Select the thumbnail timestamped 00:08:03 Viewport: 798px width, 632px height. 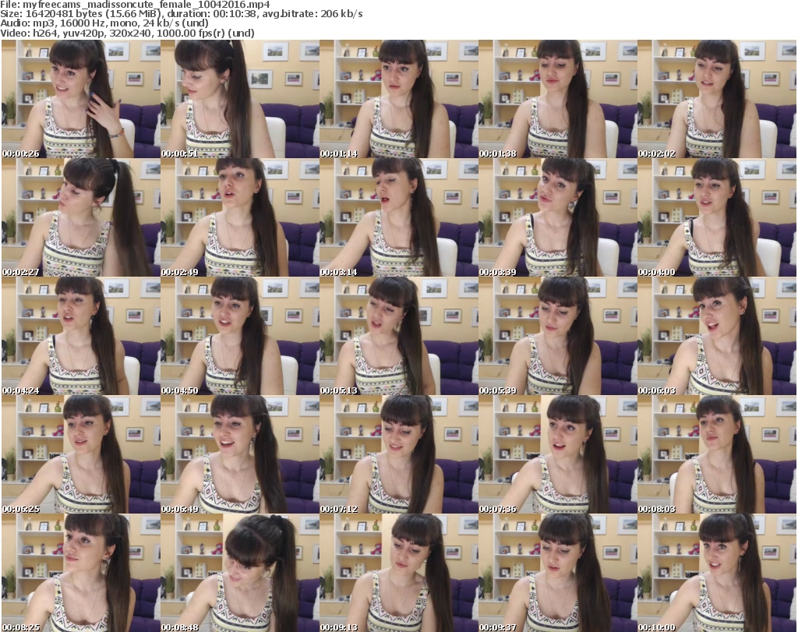[717, 455]
